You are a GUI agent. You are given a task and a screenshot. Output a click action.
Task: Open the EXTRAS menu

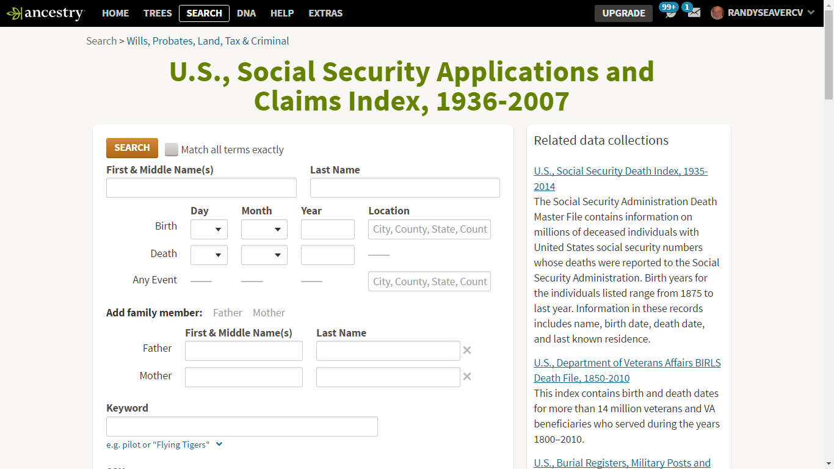(x=325, y=13)
